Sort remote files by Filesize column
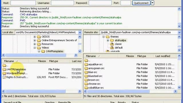The width and height of the screenshot is (183, 103). pyautogui.click(x=127, y=56)
